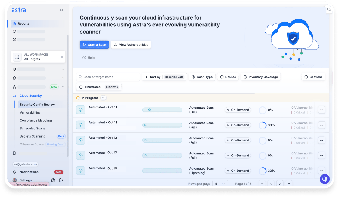
Task: Click the handshake icon below Reports
Action: (14, 32)
